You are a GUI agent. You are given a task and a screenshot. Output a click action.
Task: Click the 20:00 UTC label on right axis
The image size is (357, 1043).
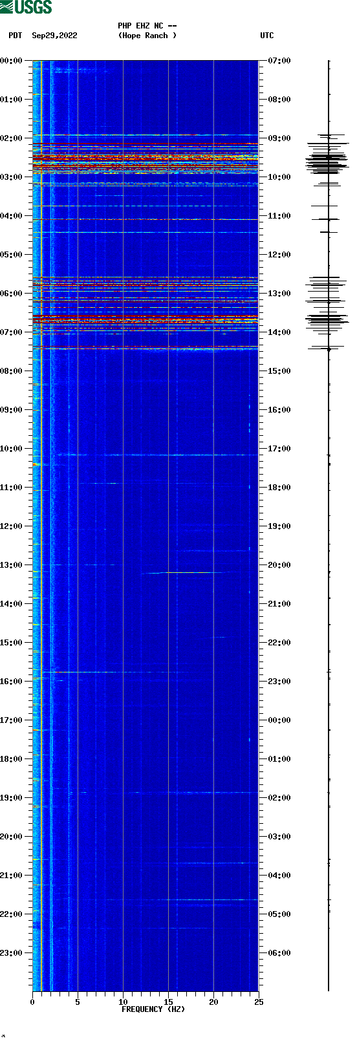click(279, 565)
